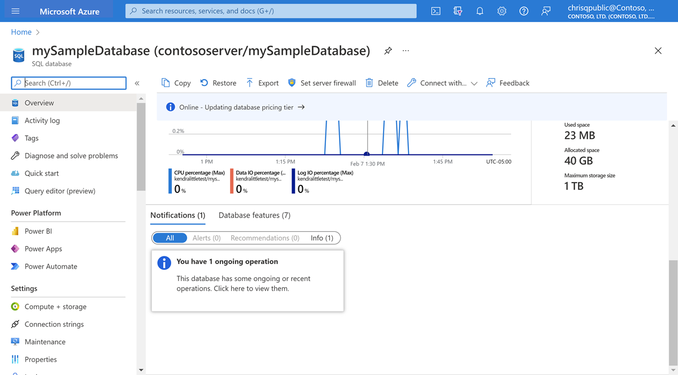Select the Alerts (0) filter pill

coord(206,238)
